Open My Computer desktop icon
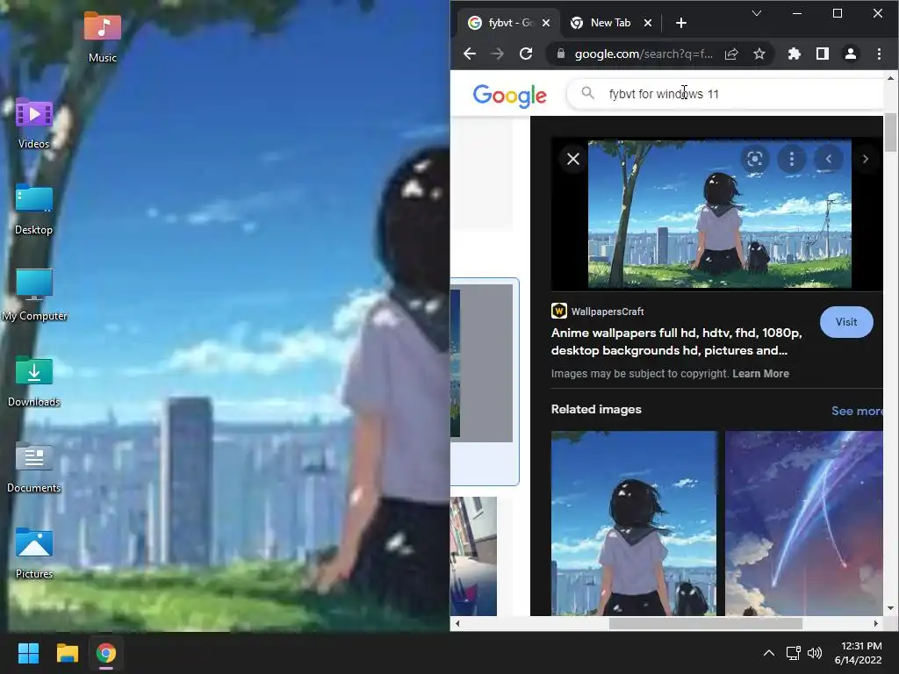Image resolution: width=899 pixels, height=674 pixels. click(34, 295)
